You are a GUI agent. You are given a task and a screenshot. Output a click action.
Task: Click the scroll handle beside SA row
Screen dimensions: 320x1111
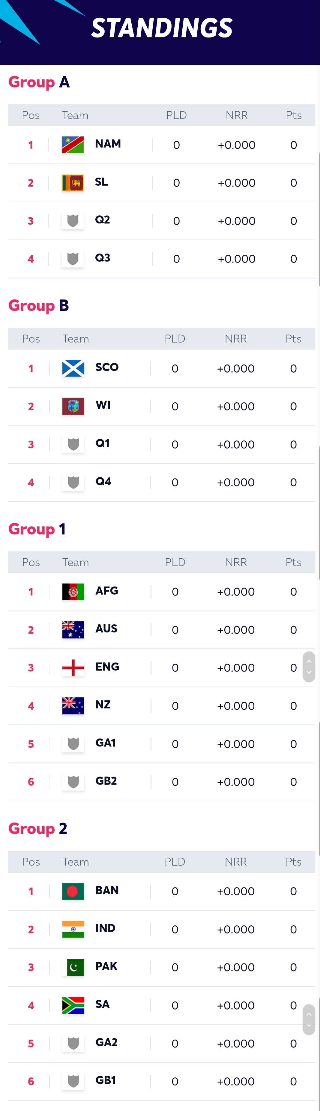[x=309, y=1020]
